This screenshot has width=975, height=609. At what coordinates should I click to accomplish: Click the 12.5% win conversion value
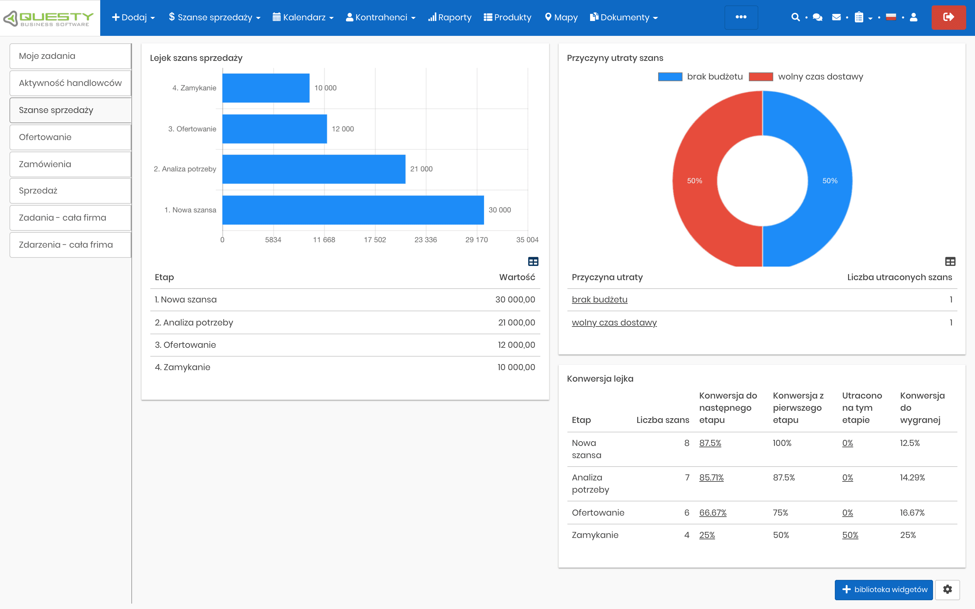(909, 443)
